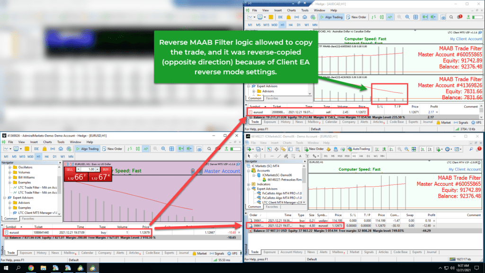Open Tools menu in AUDCAD window

[305, 10]
